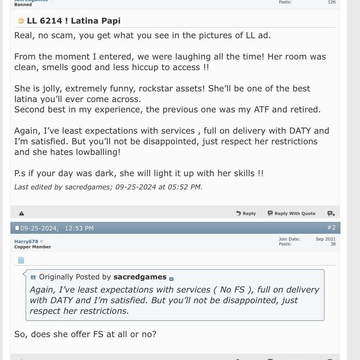Click bold sacredgames name in quote header

(140, 277)
